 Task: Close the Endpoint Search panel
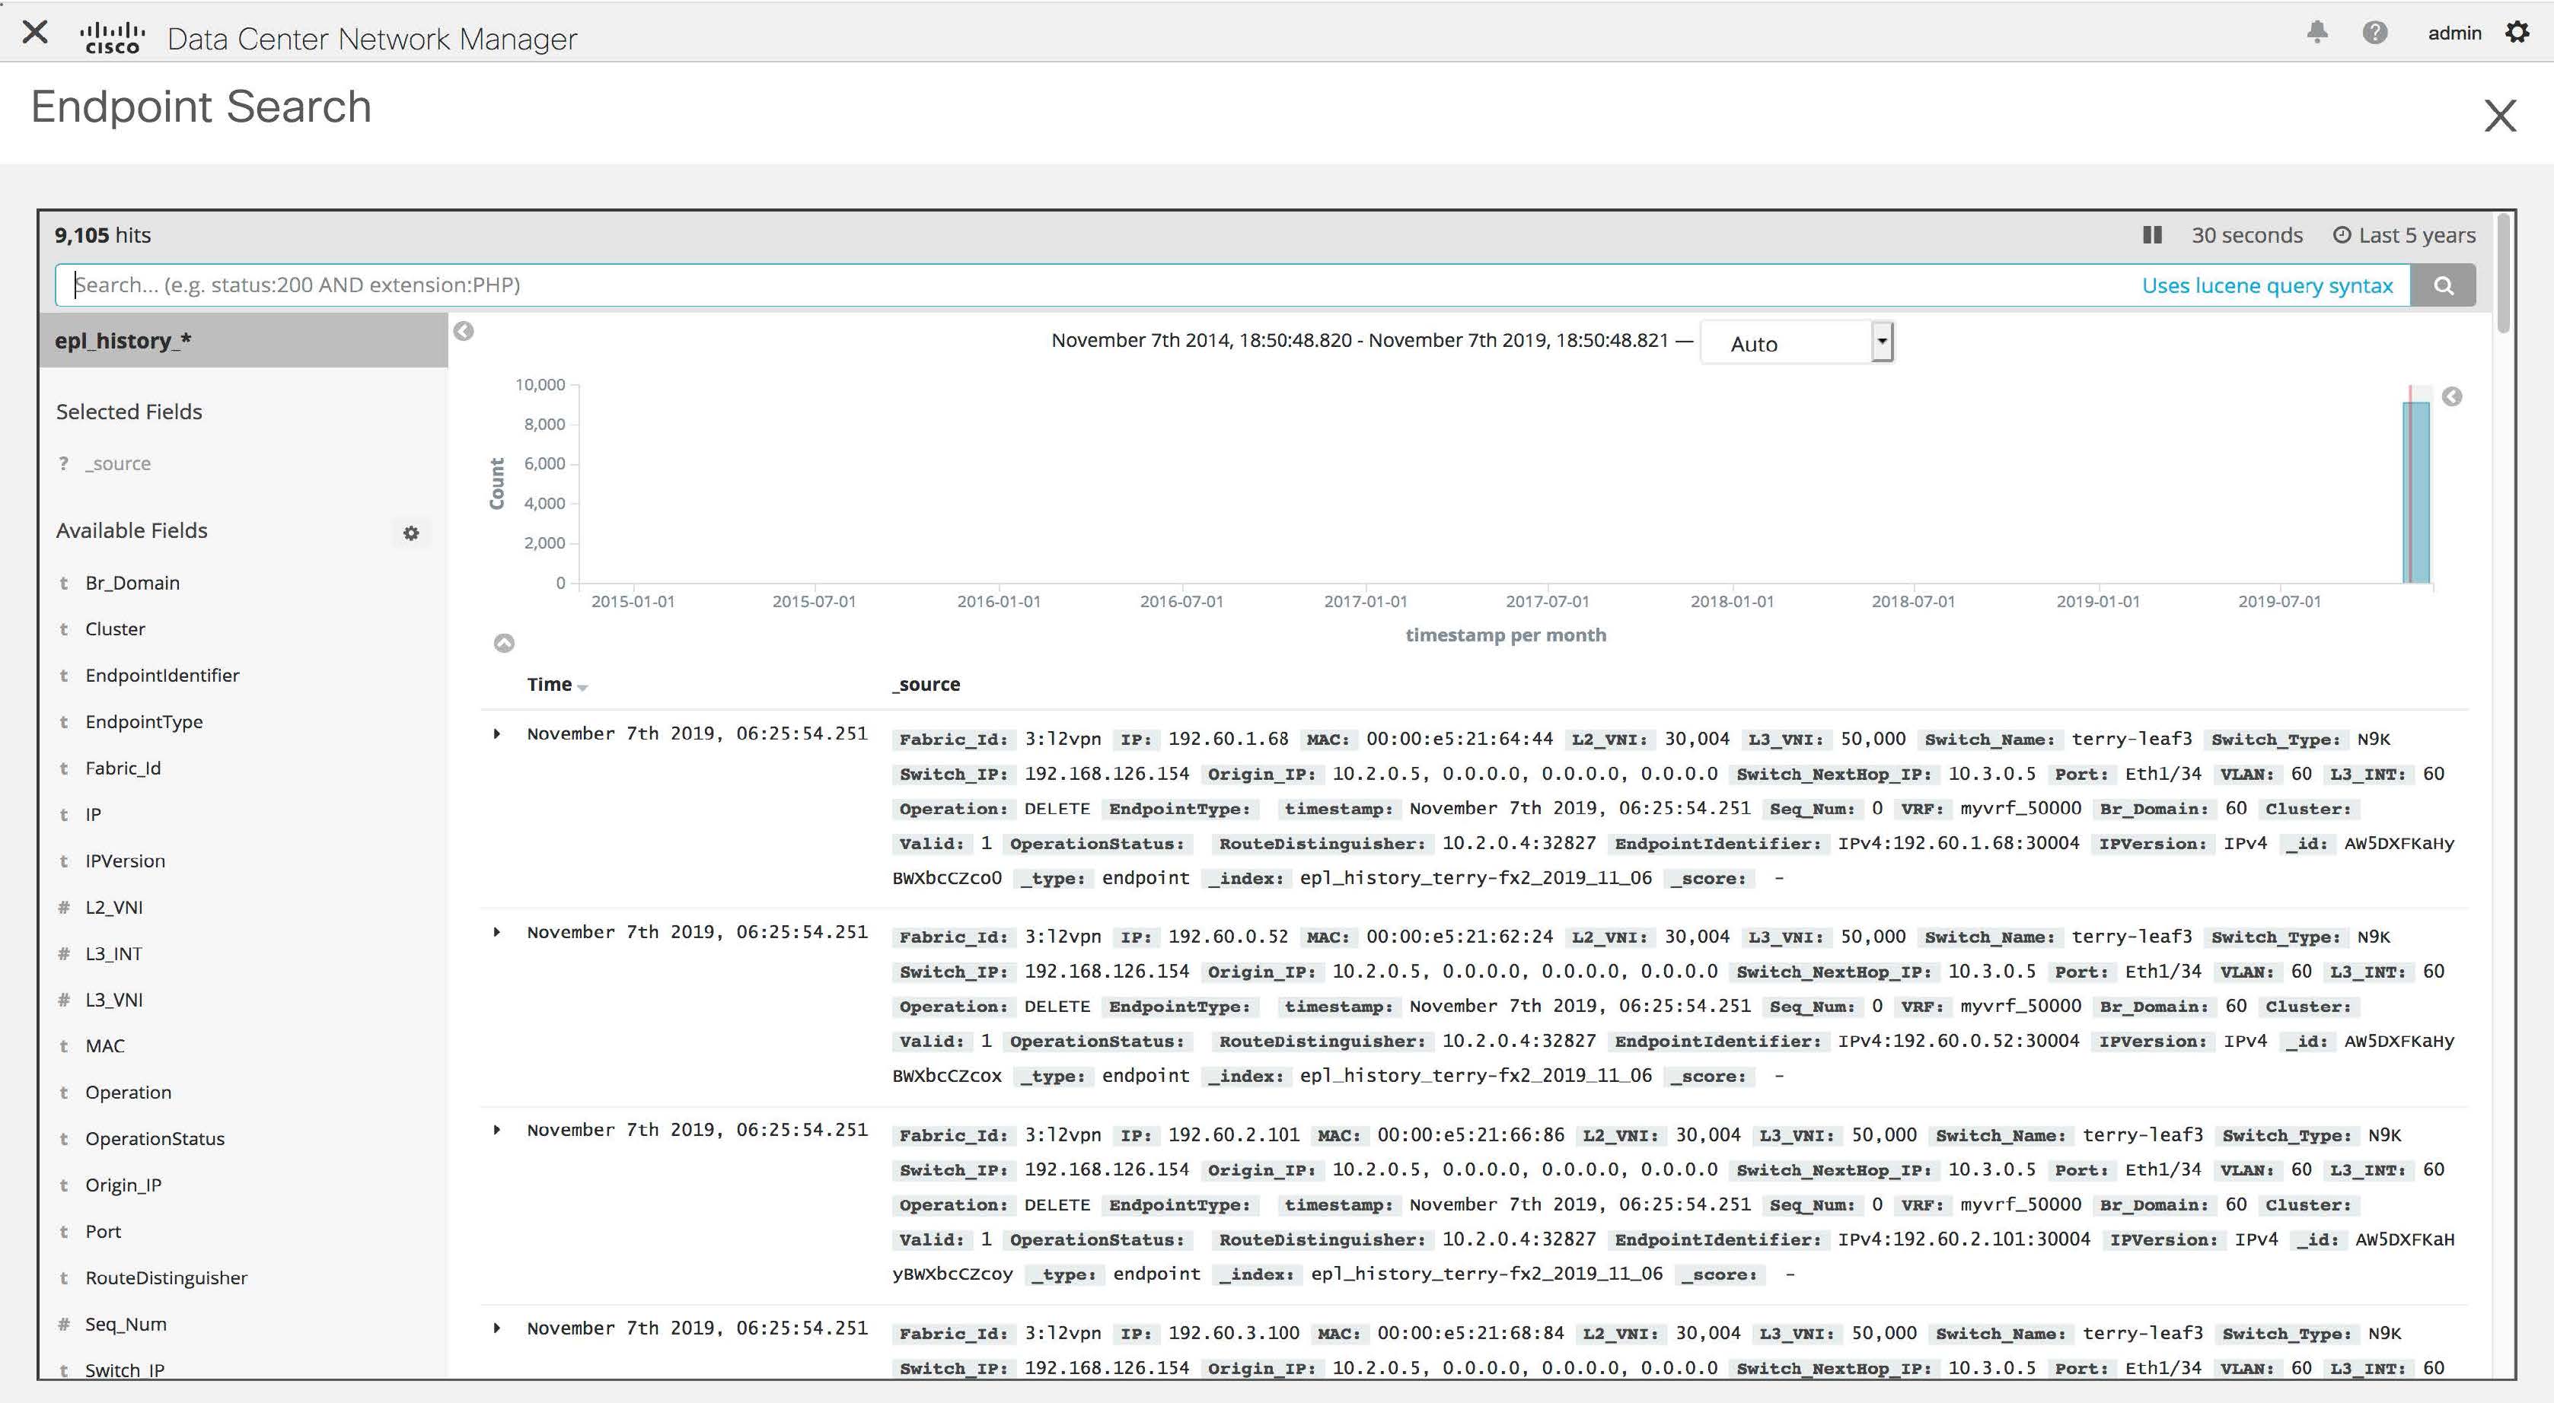[x=2499, y=116]
